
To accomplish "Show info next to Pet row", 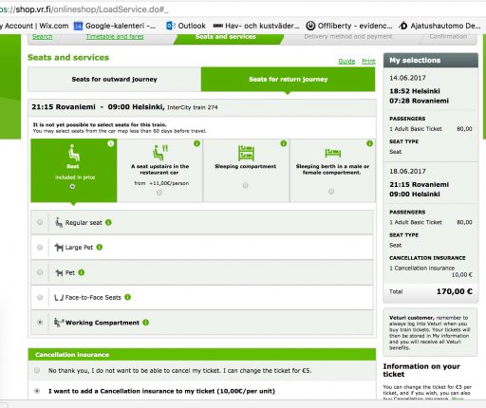I will [x=82, y=272].
